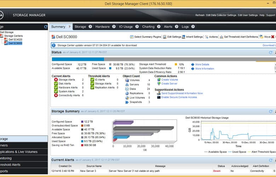Click Threshold Storage Alerts green check icon
Image resolution: width=276 pixels, height=177 pixels.
coord(92,84)
